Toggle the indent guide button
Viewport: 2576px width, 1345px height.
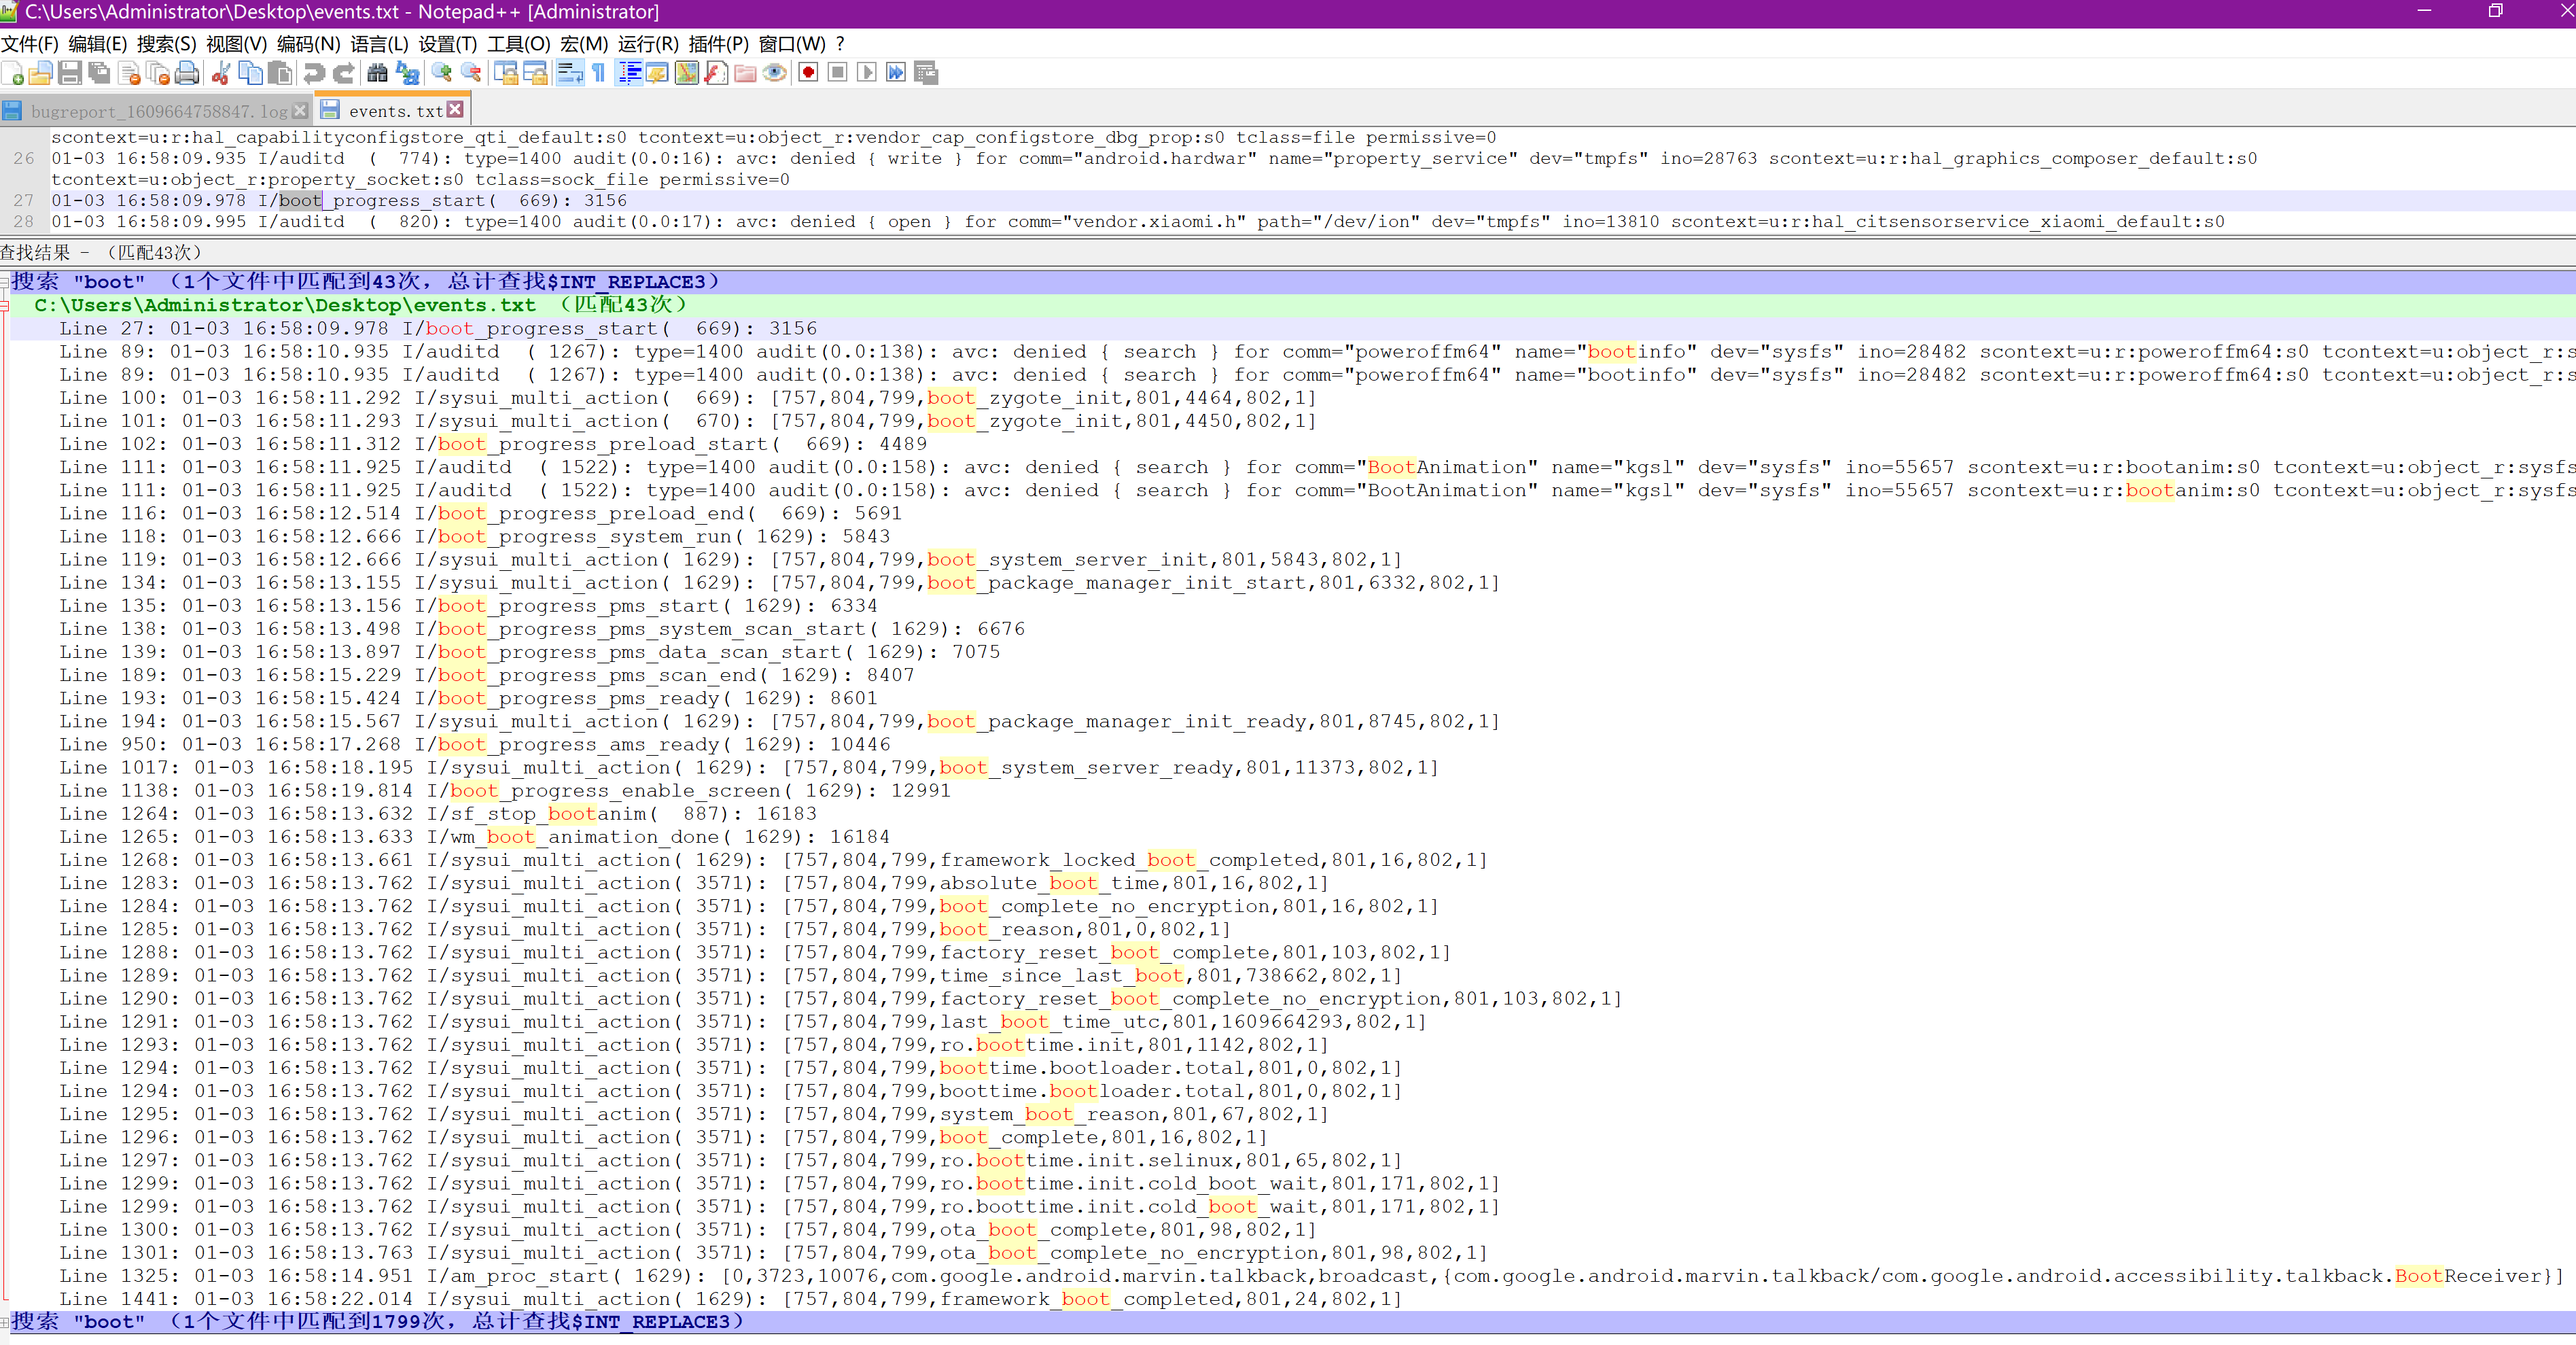pos(629,73)
